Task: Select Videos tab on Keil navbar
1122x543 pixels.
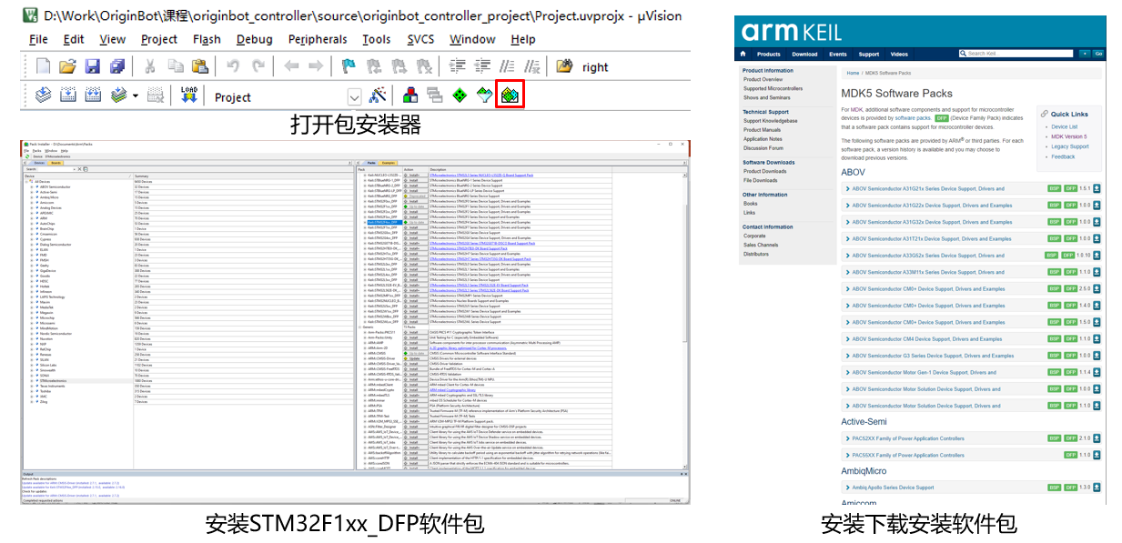Action: pyautogui.click(x=899, y=54)
